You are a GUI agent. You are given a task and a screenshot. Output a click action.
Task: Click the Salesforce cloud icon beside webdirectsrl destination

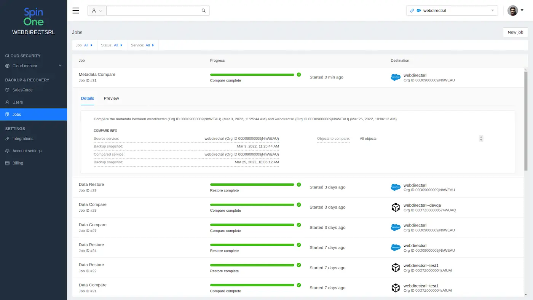pyautogui.click(x=395, y=78)
